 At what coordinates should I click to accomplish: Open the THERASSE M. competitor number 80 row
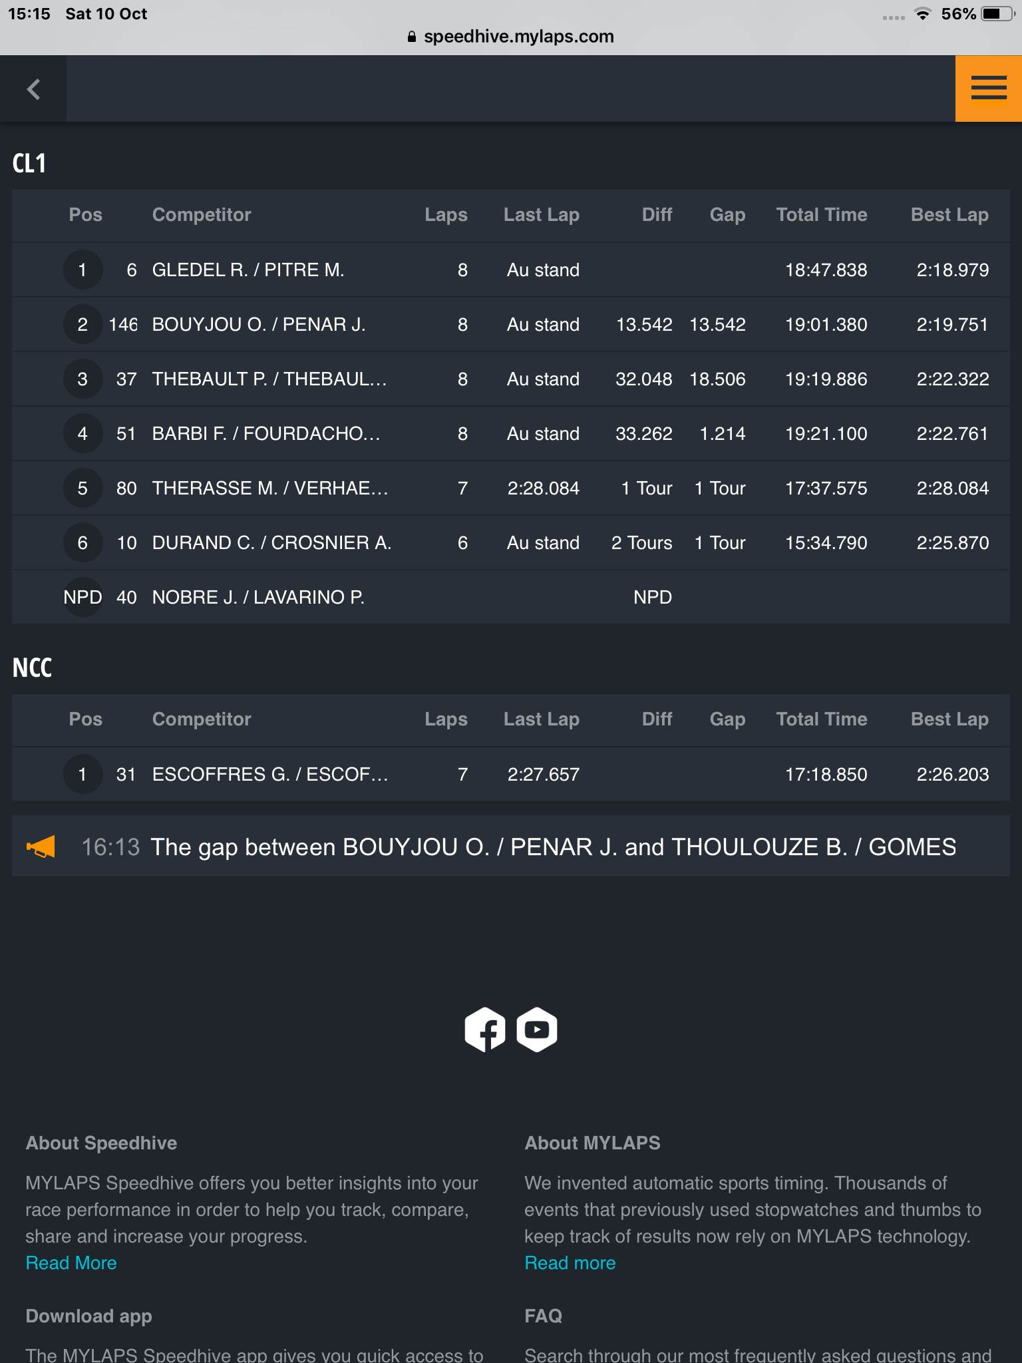(x=511, y=488)
